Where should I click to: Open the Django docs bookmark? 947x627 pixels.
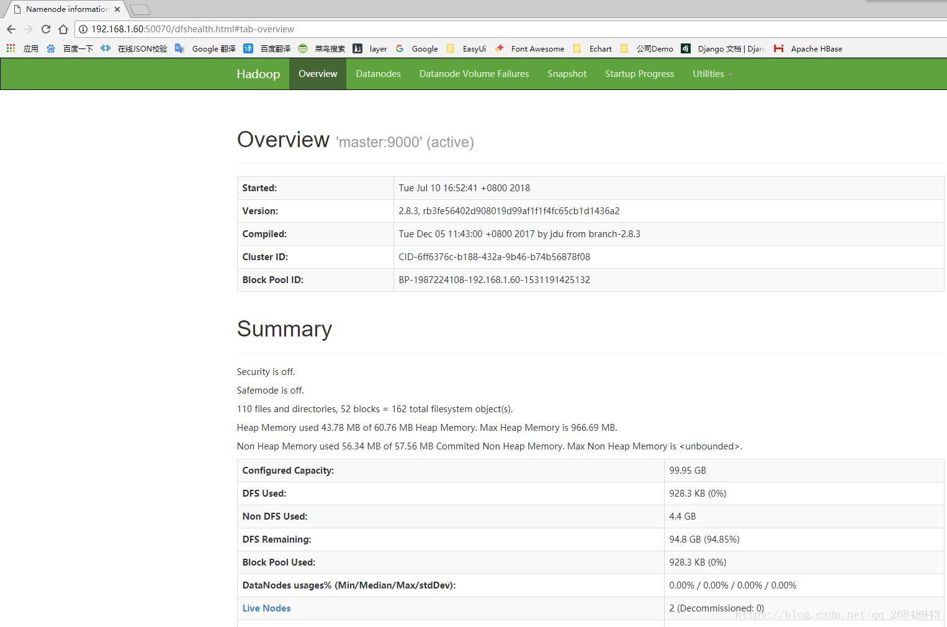pyautogui.click(x=724, y=48)
